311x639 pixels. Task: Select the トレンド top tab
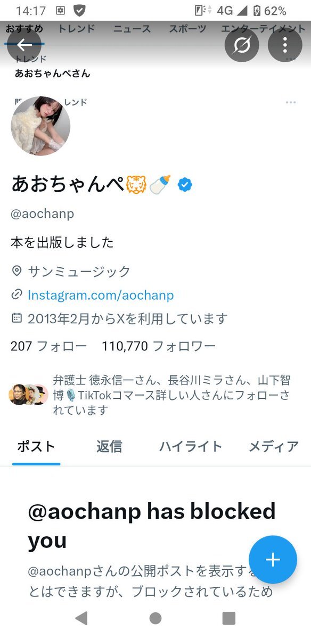click(x=78, y=28)
